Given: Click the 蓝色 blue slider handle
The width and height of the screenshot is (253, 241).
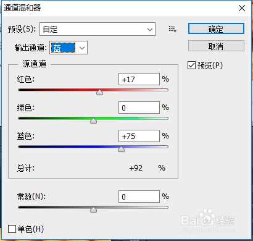Looking at the screenshot, I should click(x=121, y=149).
